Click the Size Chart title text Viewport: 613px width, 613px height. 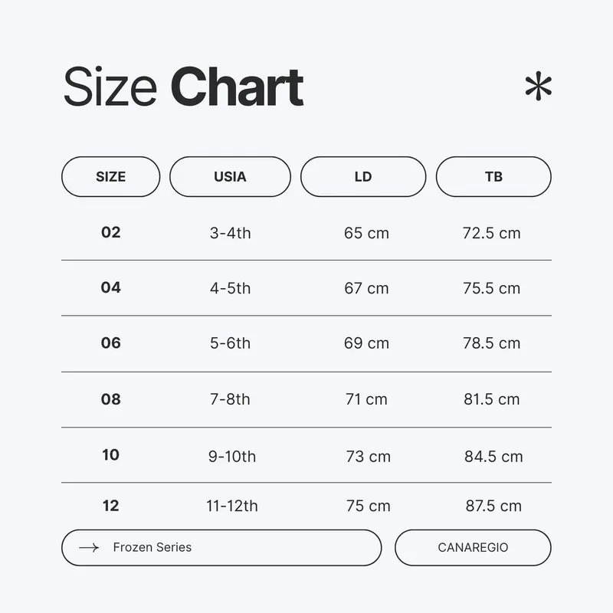point(183,87)
